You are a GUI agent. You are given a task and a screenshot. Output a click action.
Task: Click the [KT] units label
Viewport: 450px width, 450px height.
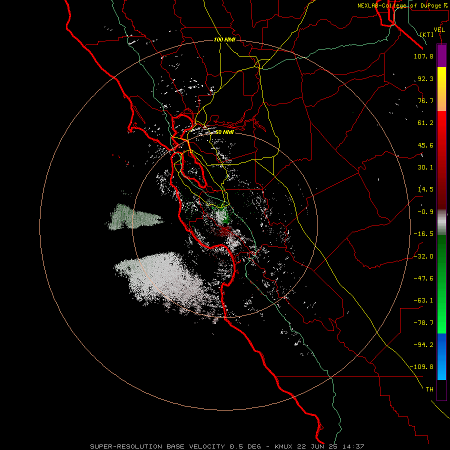tap(427, 34)
